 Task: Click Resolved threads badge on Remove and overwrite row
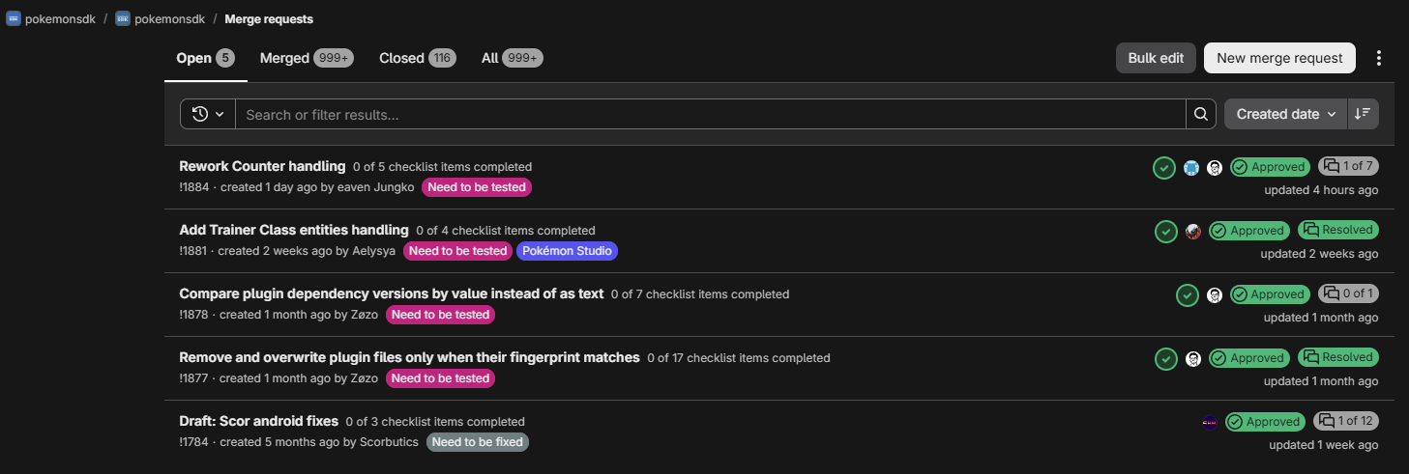click(1338, 357)
